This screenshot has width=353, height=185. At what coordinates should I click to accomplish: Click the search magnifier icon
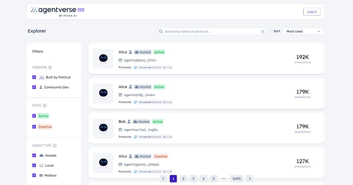161,31
